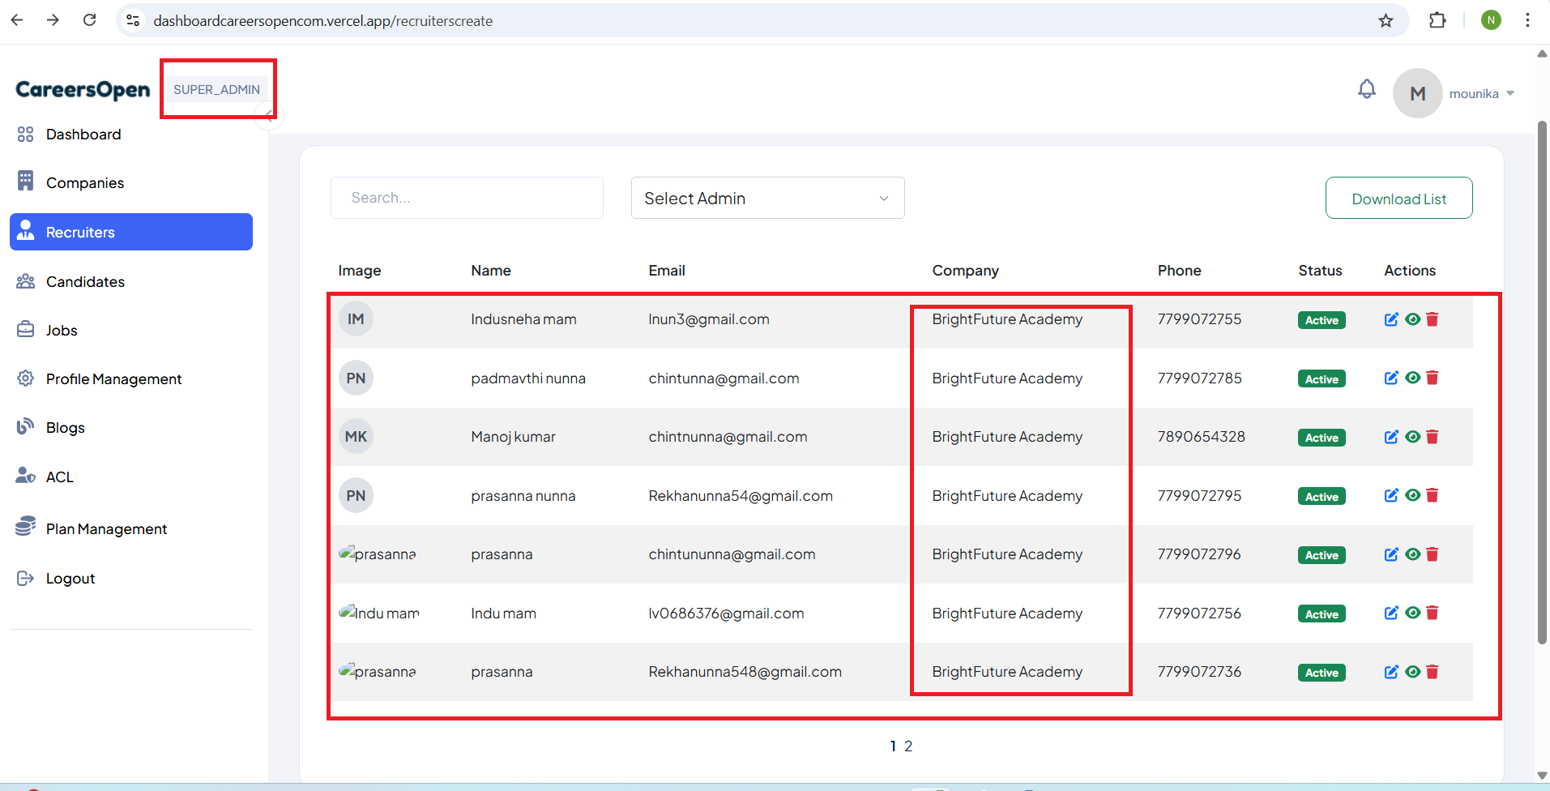Screen dimensions: 1550x791
Task: Open the browser extensions icon
Action: tap(1437, 20)
